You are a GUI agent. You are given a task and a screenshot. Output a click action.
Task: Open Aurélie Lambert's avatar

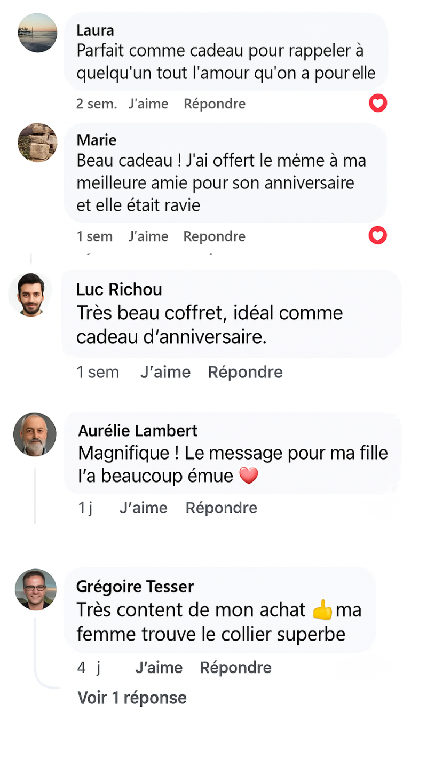pyautogui.click(x=35, y=434)
